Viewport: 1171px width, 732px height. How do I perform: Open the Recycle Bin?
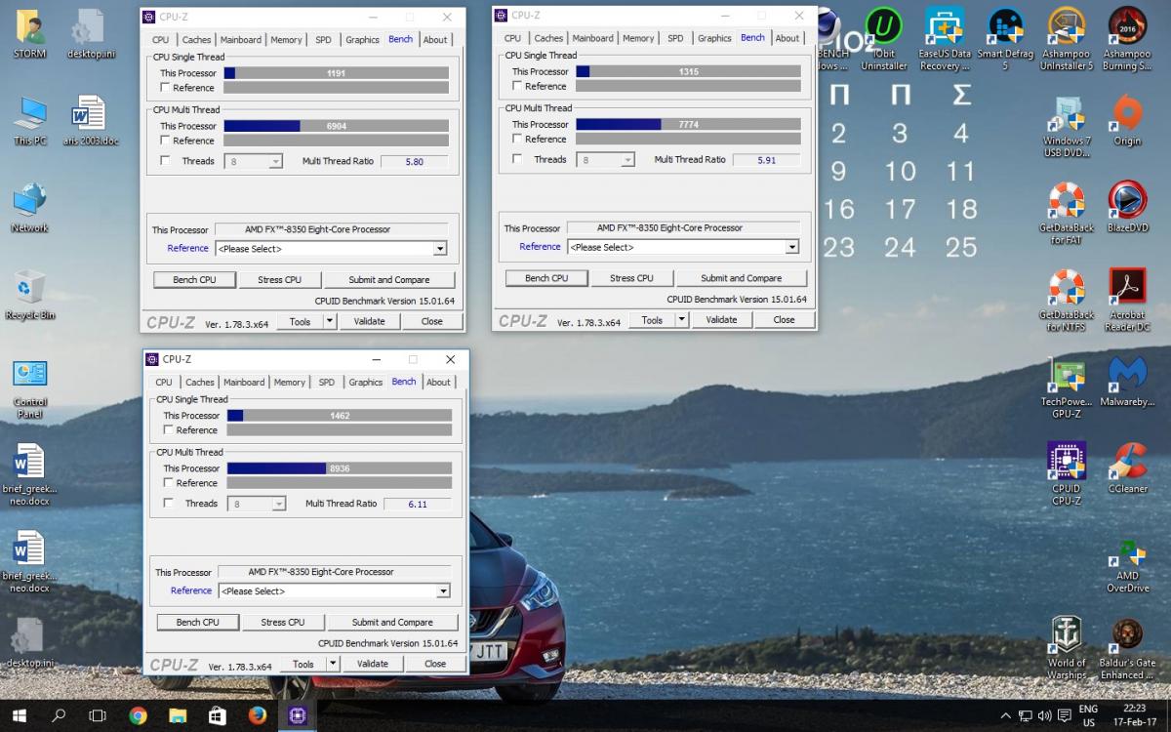[29, 296]
